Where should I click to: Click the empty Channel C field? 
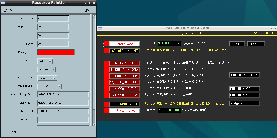pos(63,120)
